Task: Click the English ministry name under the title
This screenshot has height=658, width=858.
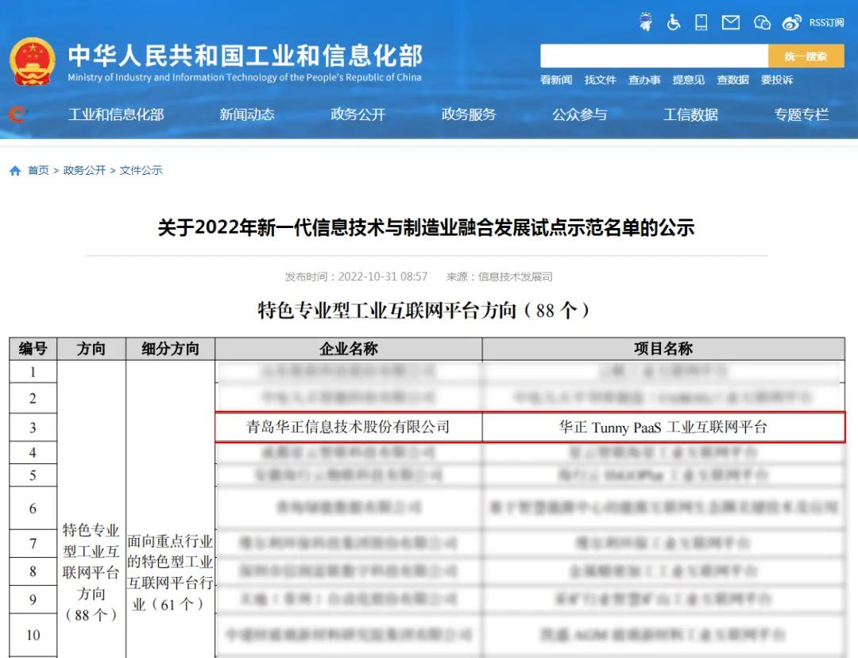Action: (245, 77)
